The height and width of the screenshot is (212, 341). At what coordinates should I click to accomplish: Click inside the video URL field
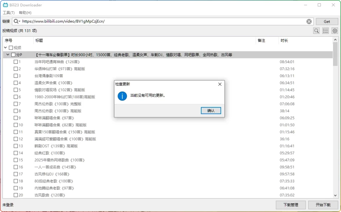[x=163, y=21]
